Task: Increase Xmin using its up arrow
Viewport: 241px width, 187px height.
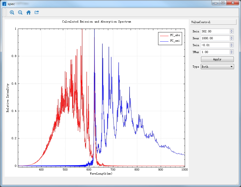Action: 232,30
